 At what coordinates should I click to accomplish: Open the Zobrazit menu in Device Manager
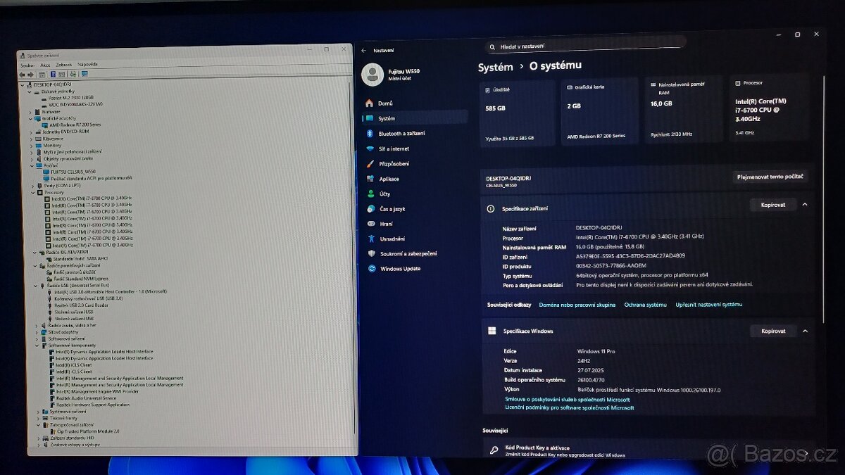point(63,65)
